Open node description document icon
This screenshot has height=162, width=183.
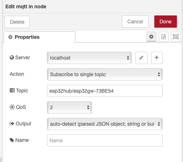click(164, 37)
